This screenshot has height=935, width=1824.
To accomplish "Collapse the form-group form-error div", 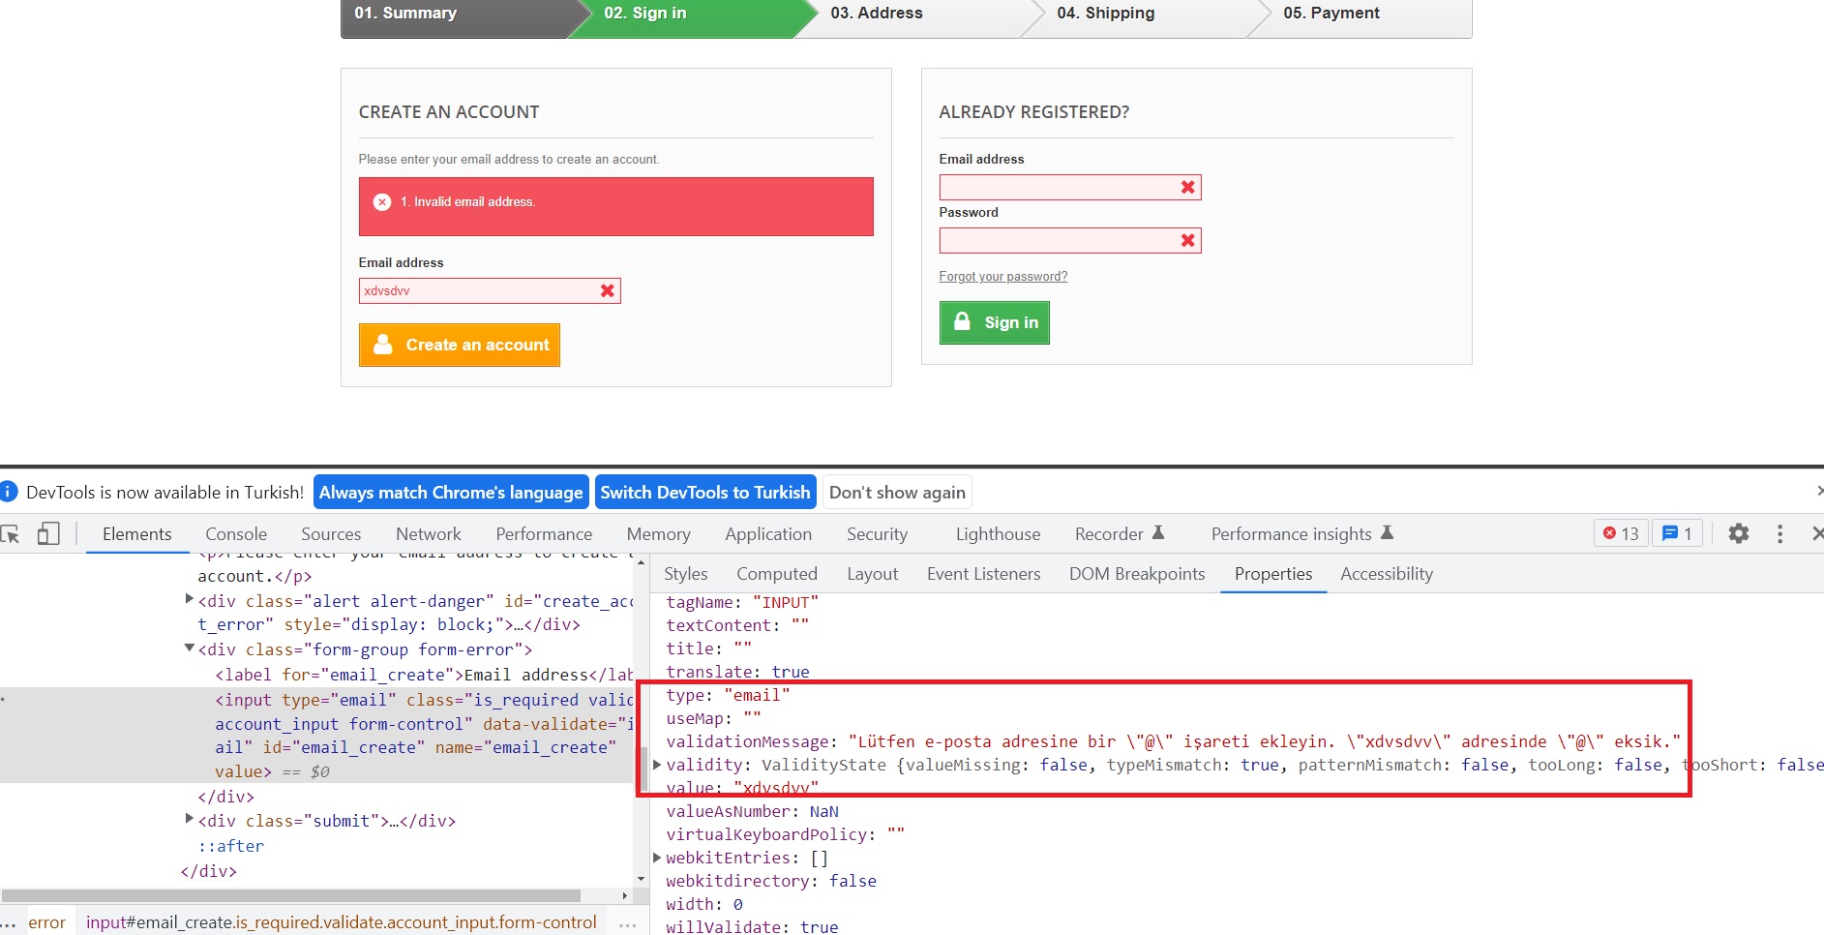I will 190,648.
